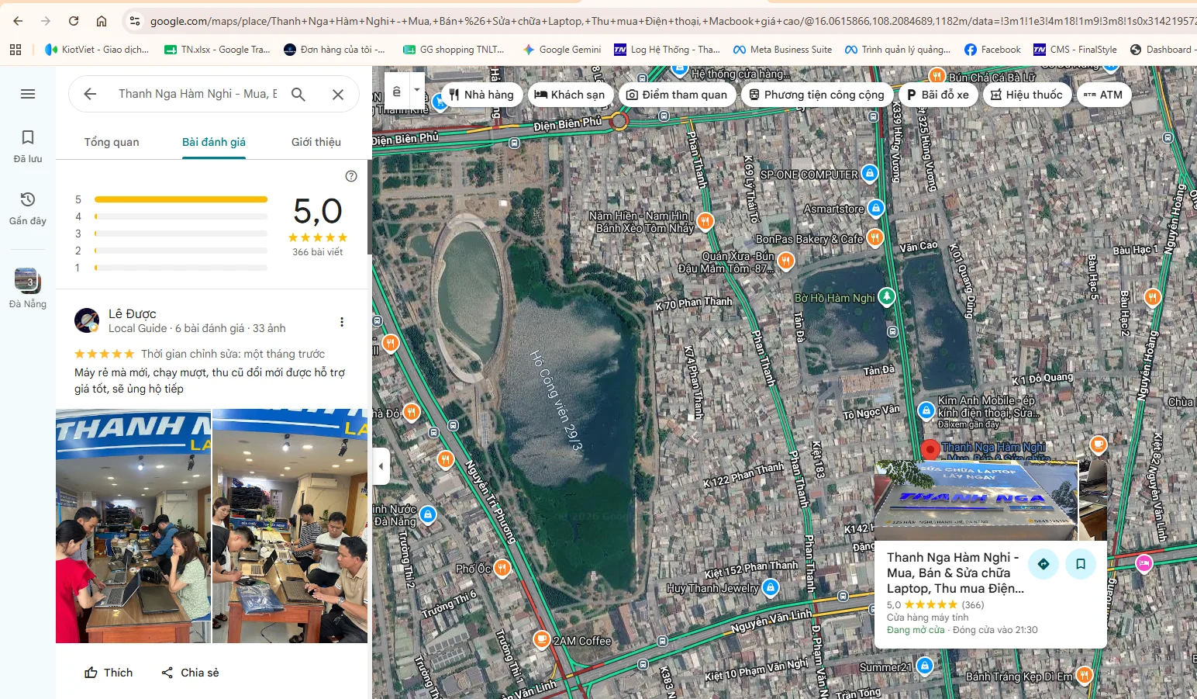Filter map by Phương tiện công cộng
This screenshot has height=699, width=1197.
click(817, 95)
